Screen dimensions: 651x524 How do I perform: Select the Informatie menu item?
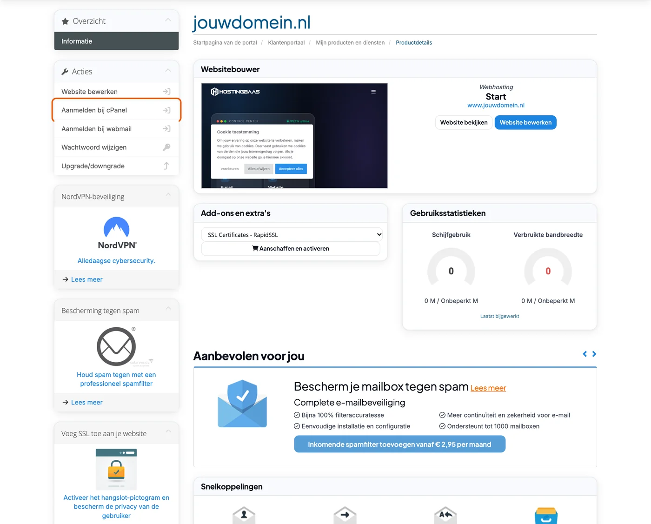tap(116, 41)
